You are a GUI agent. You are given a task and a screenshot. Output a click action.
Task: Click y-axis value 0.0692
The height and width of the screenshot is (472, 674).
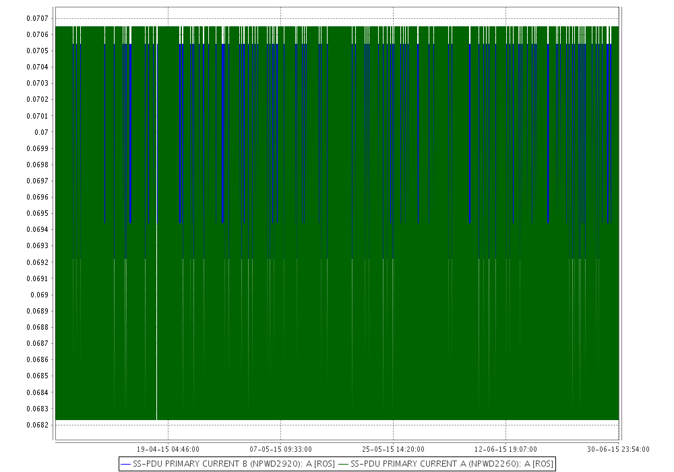coord(37,262)
